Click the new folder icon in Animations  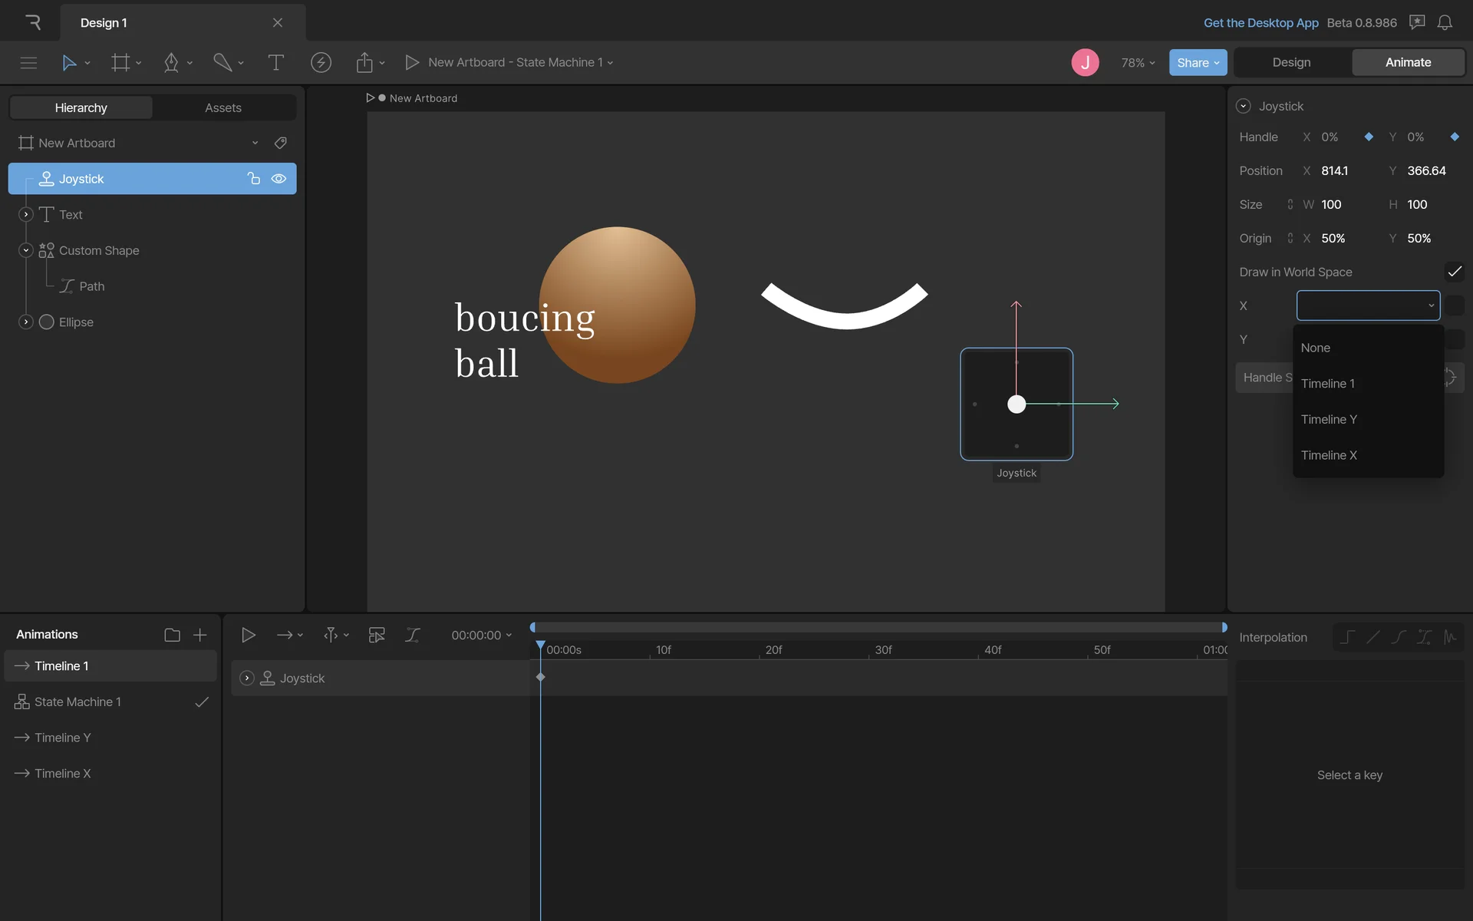[172, 635]
